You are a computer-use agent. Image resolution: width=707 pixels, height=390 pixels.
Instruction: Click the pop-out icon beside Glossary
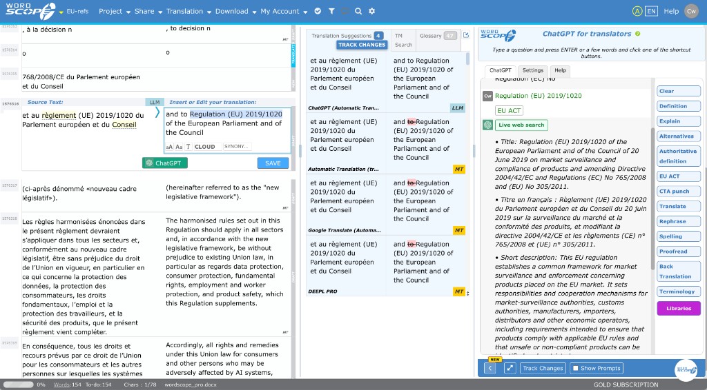[x=466, y=35]
